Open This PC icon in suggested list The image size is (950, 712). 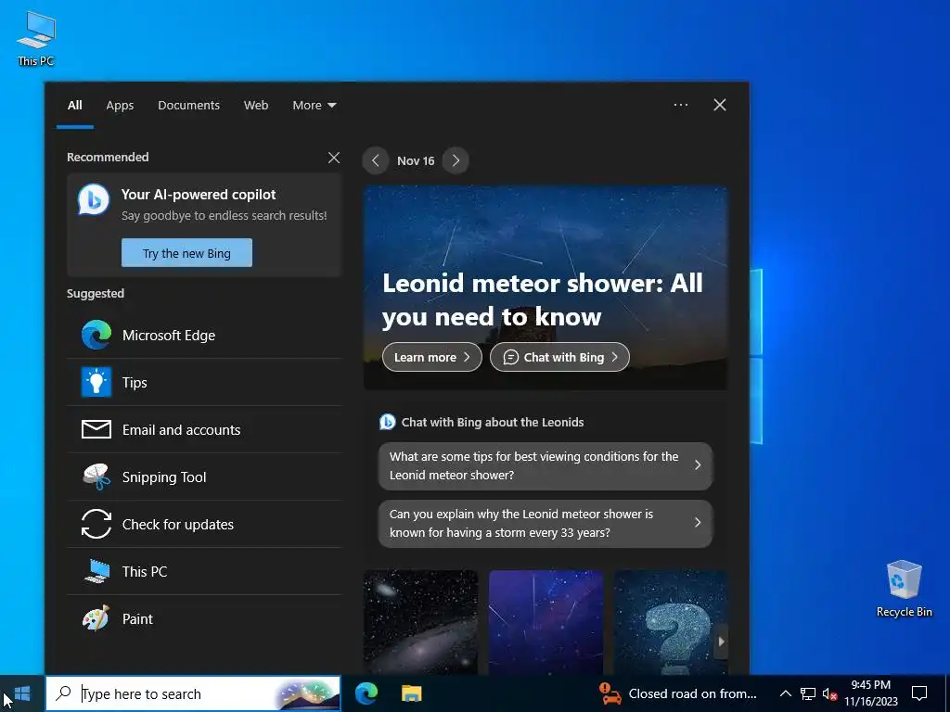tap(96, 571)
